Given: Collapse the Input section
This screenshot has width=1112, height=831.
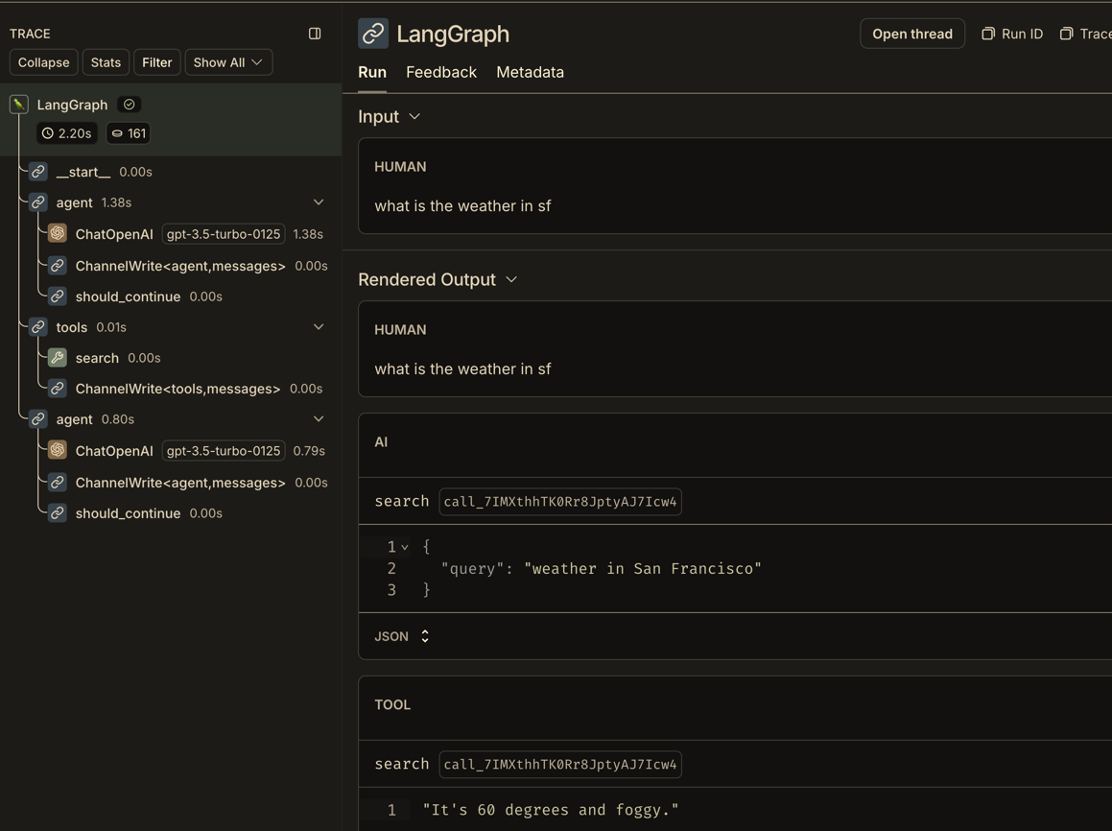Looking at the screenshot, I should [414, 116].
